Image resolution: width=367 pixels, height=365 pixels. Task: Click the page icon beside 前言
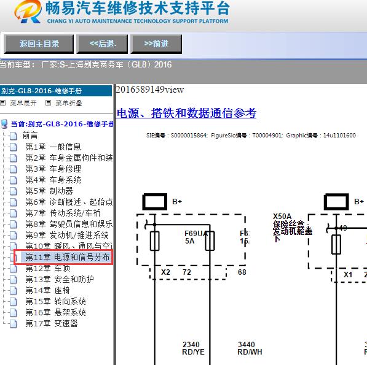pos(14,136)
